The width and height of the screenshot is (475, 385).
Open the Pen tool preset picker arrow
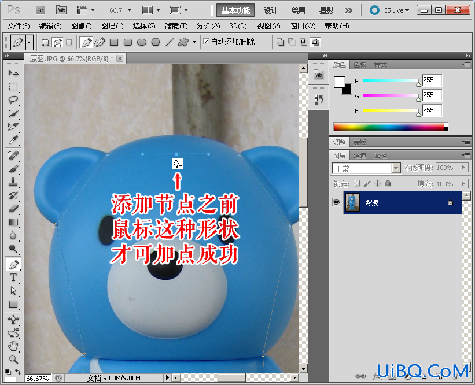[29, 42]
